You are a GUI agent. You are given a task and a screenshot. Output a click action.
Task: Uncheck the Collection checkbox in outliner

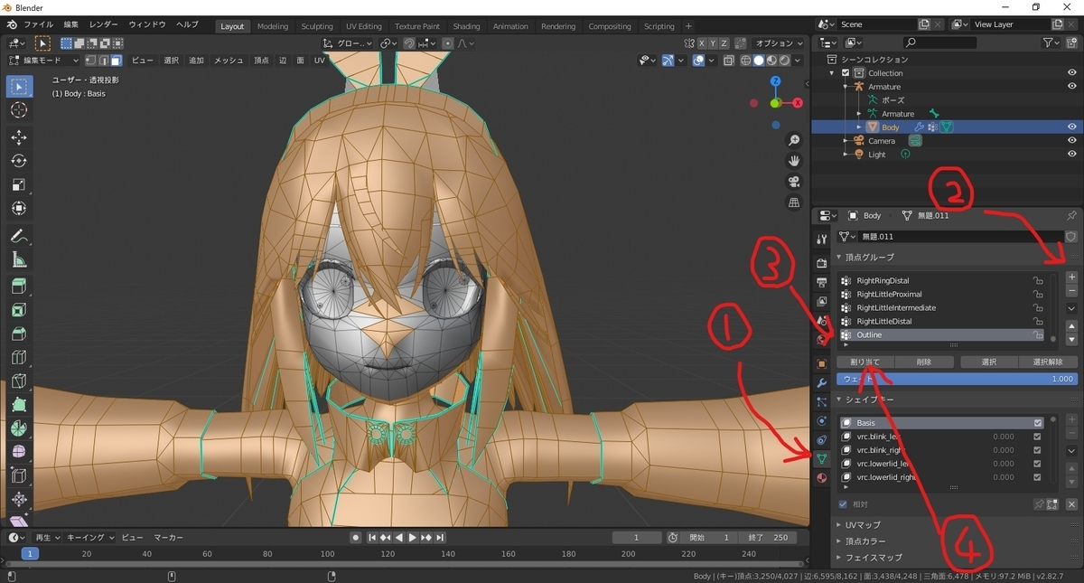(845, 73)
